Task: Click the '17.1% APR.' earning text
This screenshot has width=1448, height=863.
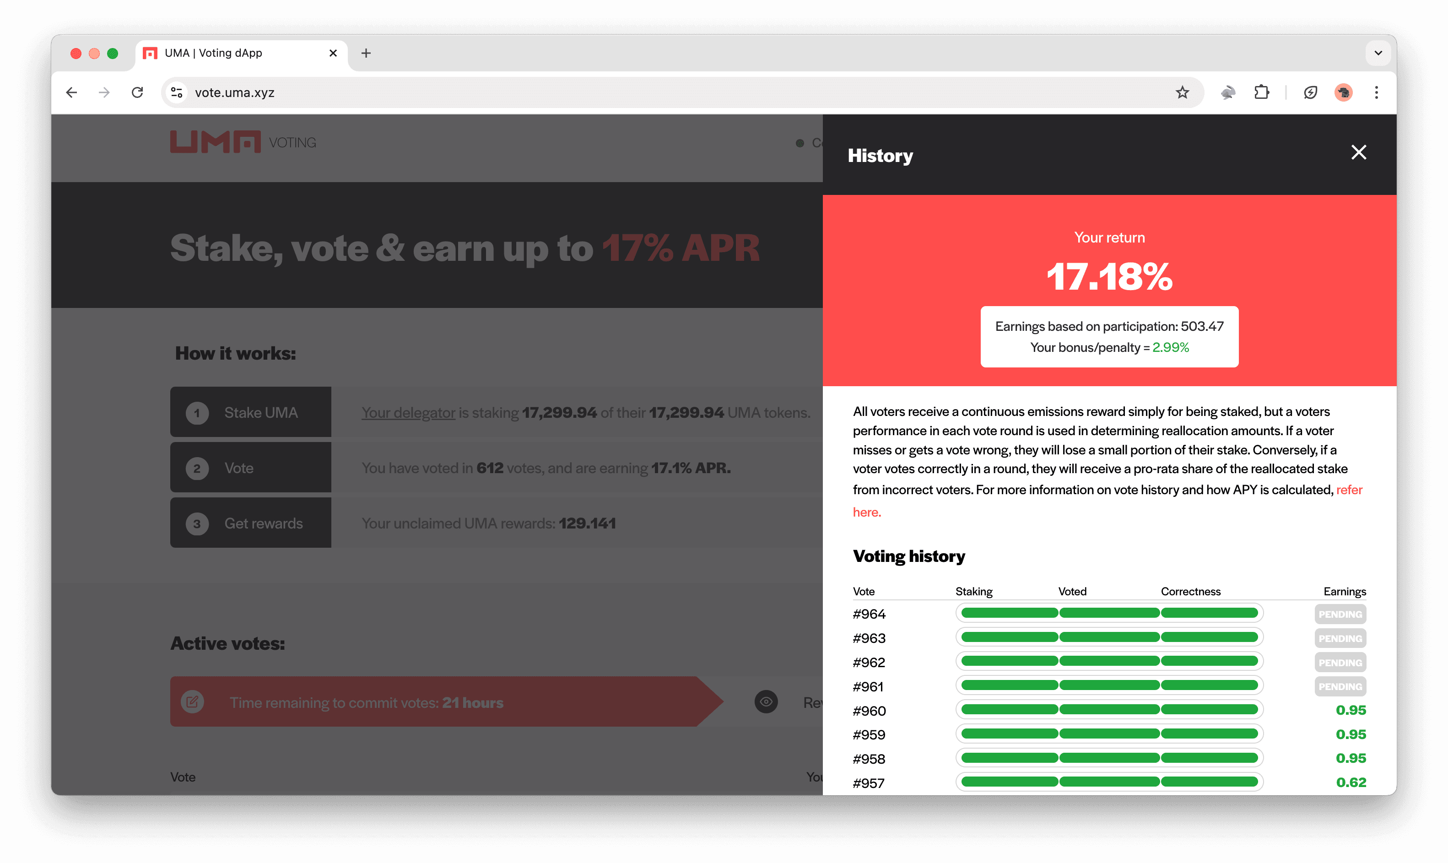Action: point(691,468)
